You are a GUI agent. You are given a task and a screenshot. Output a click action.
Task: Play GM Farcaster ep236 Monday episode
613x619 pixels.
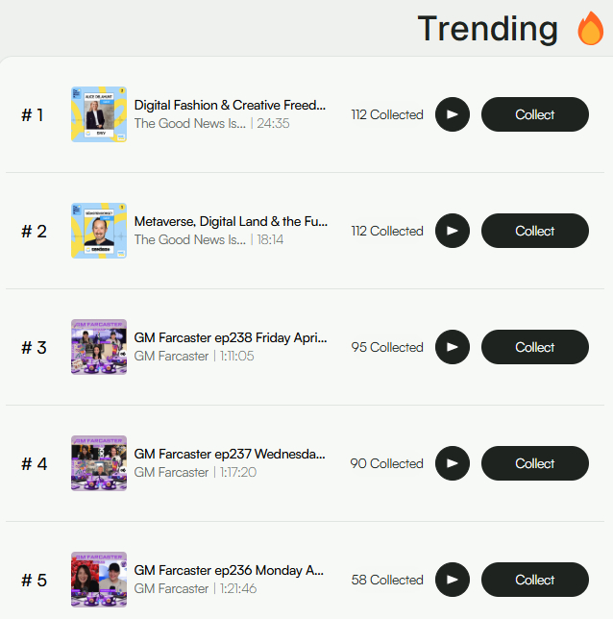(453, 580)
